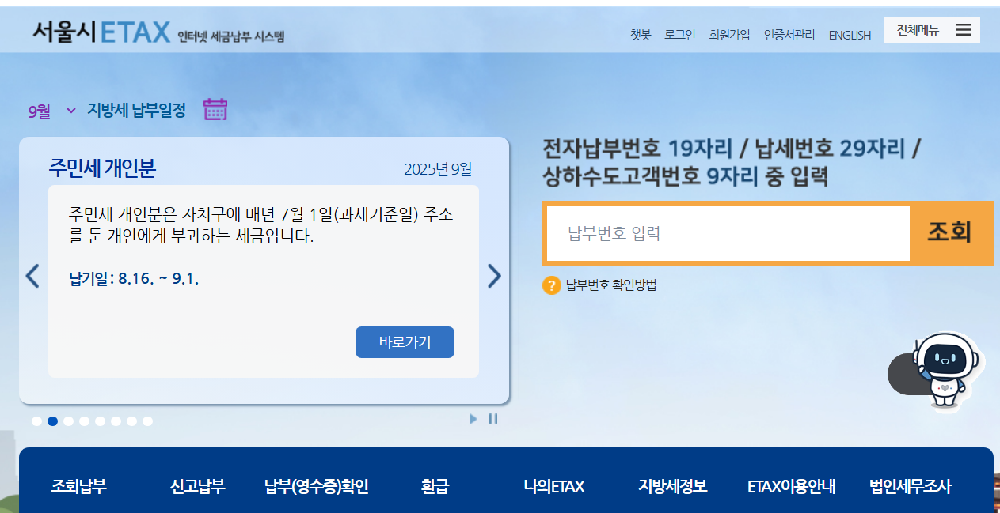Click the 로그인 link
Image resolution: width=1000 pixels, height=513 pixels.
(679, 35)
